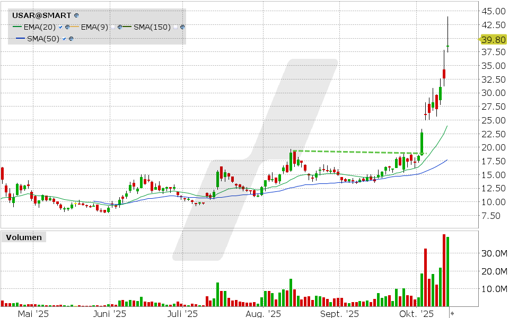The image size is (509, 318).
Task: Click the Okt. '25 time axis label
Action: [416, 314]
